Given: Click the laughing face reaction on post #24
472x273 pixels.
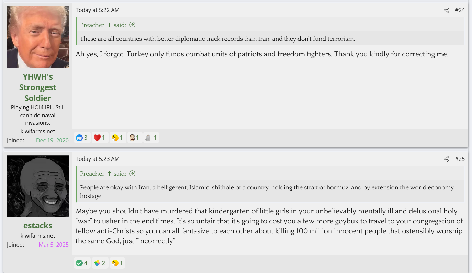Looking at the screenshot, I should [x=131, y=138].
